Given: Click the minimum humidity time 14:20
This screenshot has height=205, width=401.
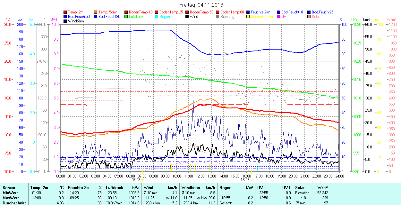Looking at the screenshot, I should (74, 193).
